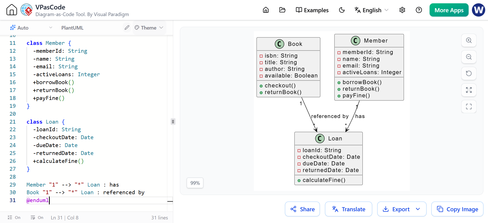Reset diagram view rotation icon

pos(469,73)
